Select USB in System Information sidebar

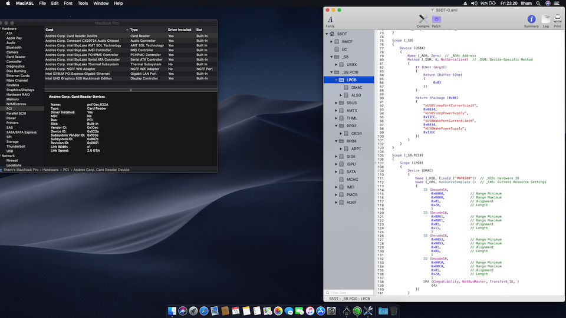9,151
